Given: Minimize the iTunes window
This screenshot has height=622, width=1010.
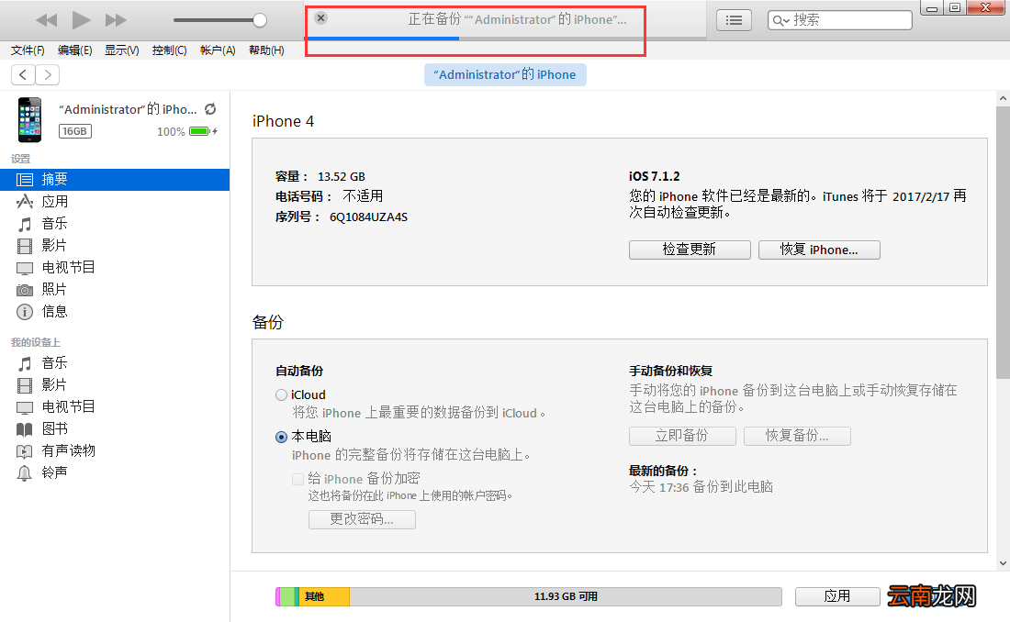Looking at the screenshot, I should tap(932, 7).
